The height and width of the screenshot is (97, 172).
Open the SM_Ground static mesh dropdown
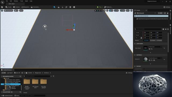155,47
